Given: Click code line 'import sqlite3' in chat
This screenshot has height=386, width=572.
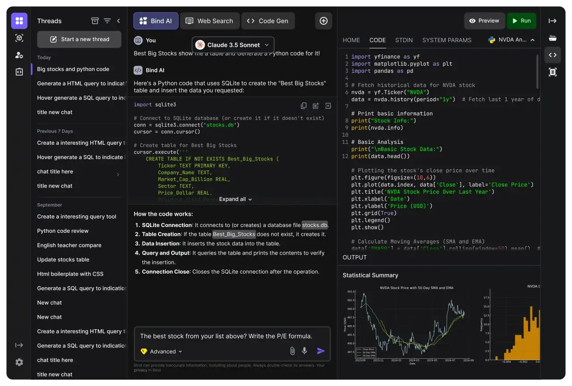Looking at the screenshot, I should point(155,105).
